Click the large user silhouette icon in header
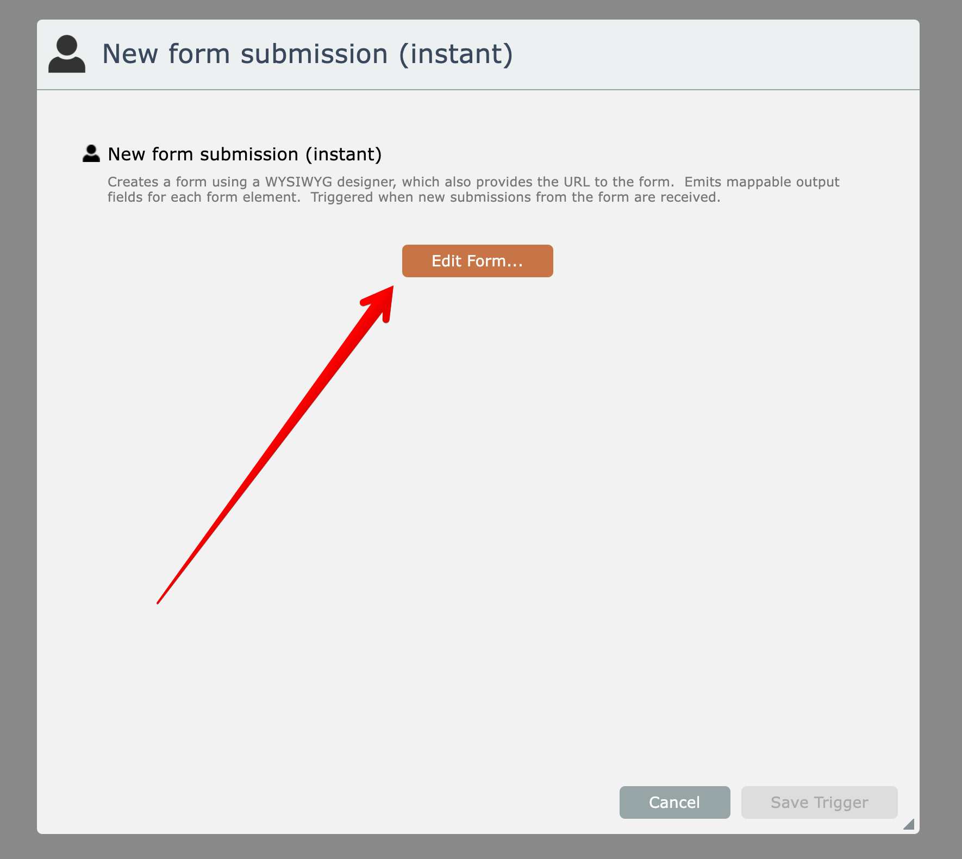Image resolution: width=962 pixels, height=859 pixels. coord(67,54)
